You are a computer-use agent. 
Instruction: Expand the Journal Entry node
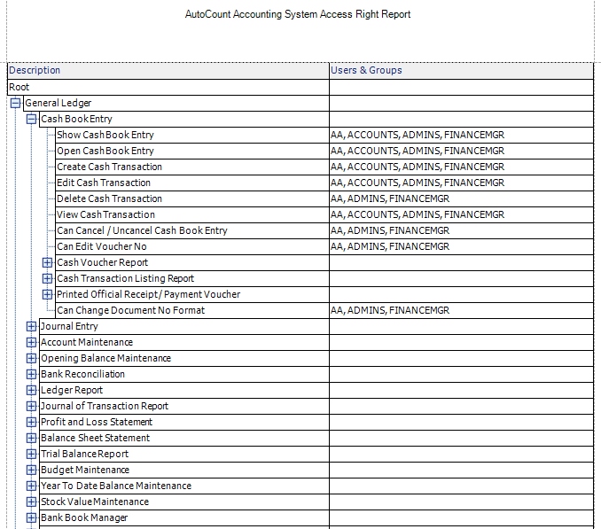[x=31, y=326]
